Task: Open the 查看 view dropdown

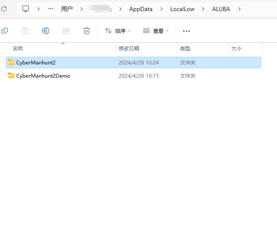Action: (156, 31)
